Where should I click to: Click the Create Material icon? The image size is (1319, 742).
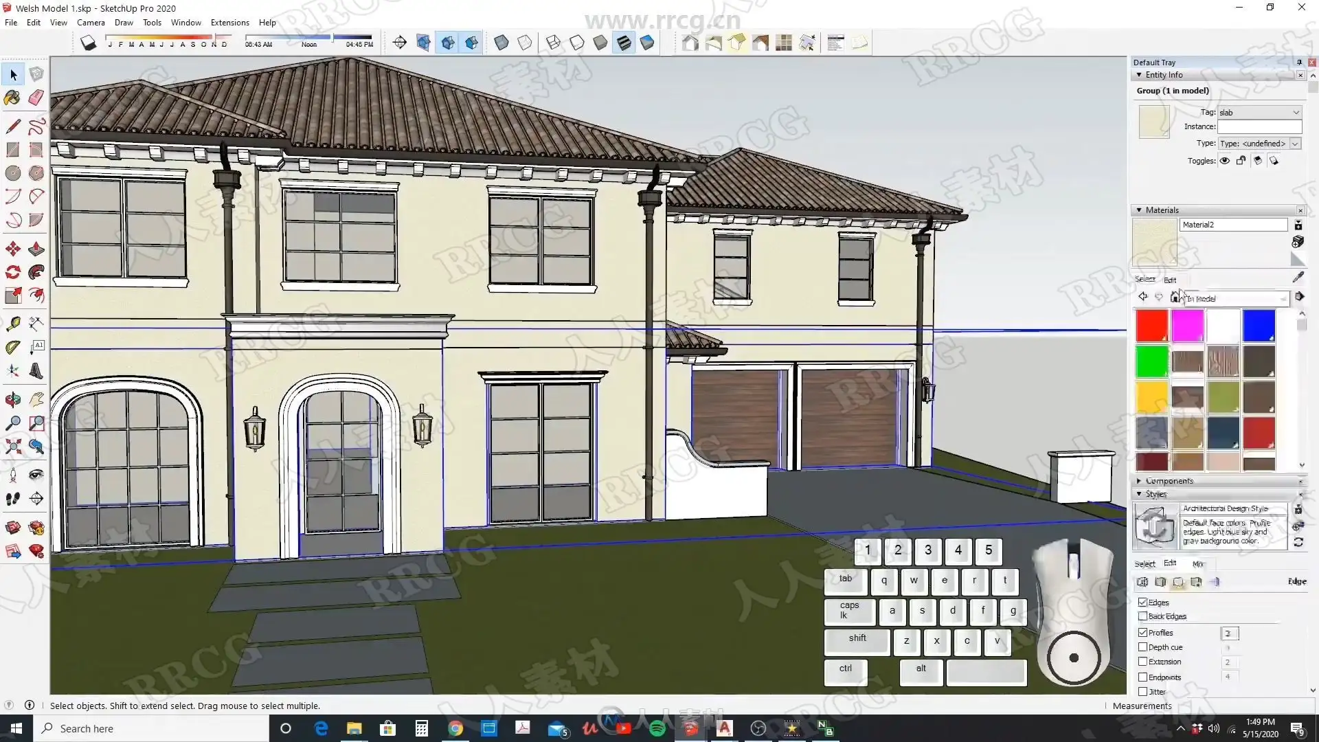[x=1298, y=242]
